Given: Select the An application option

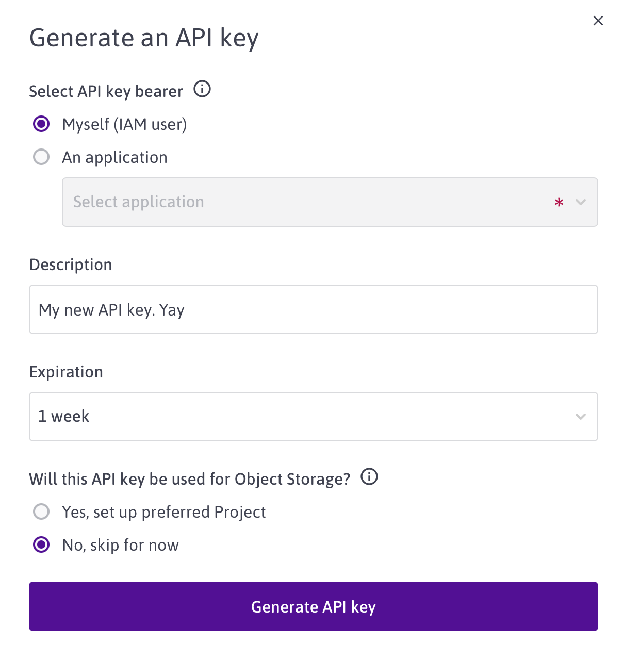Looking at the screenshot, I should point(41,157).
